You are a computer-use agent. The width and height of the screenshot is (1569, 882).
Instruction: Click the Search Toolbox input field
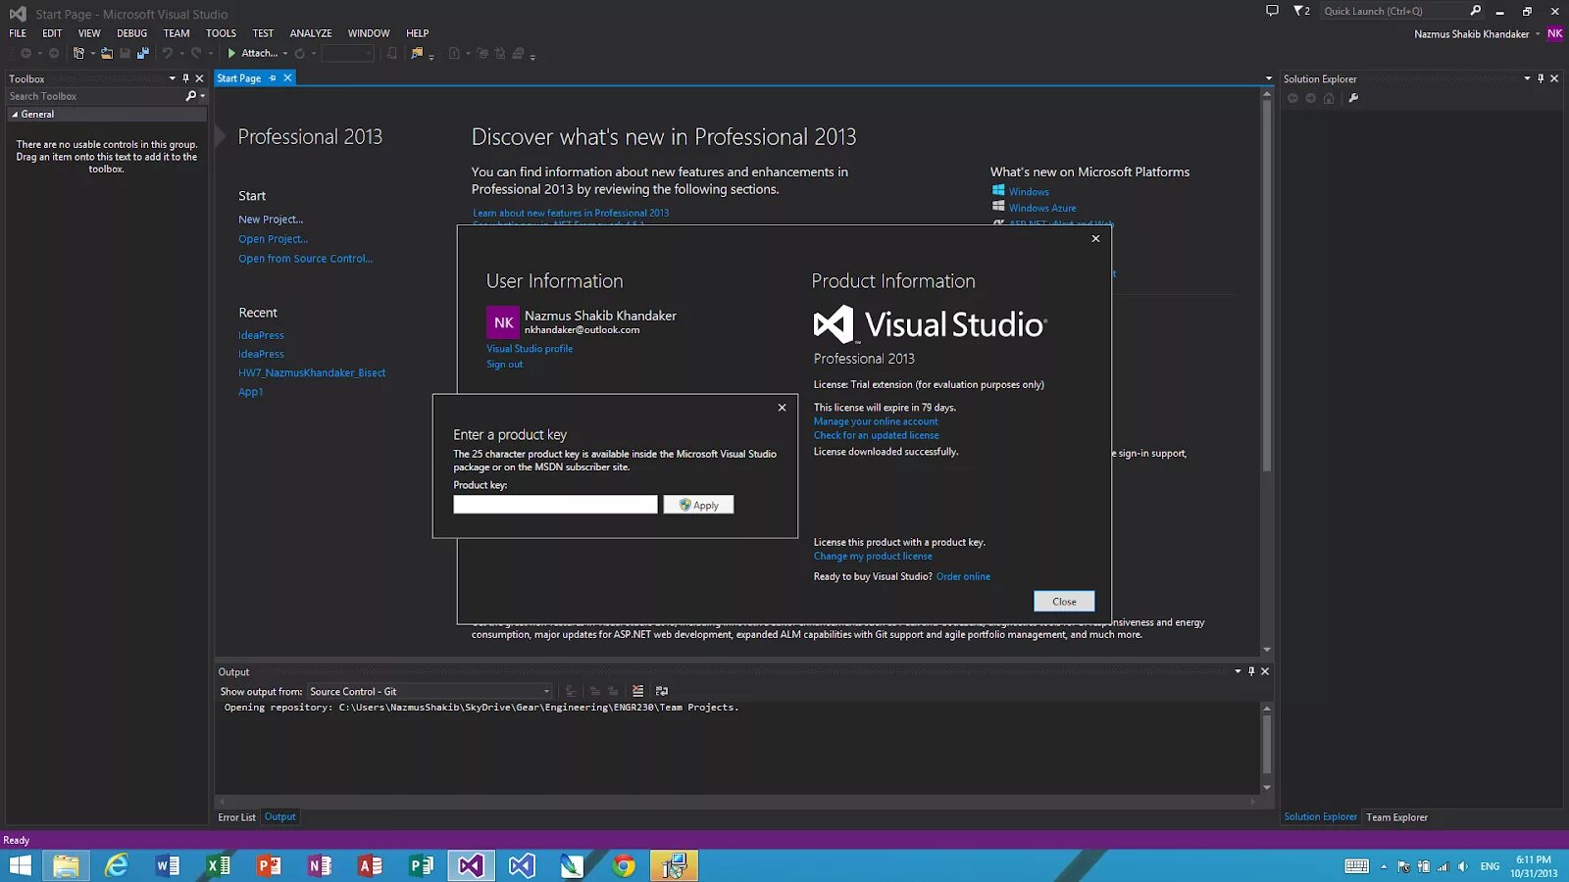pos(95,96)
